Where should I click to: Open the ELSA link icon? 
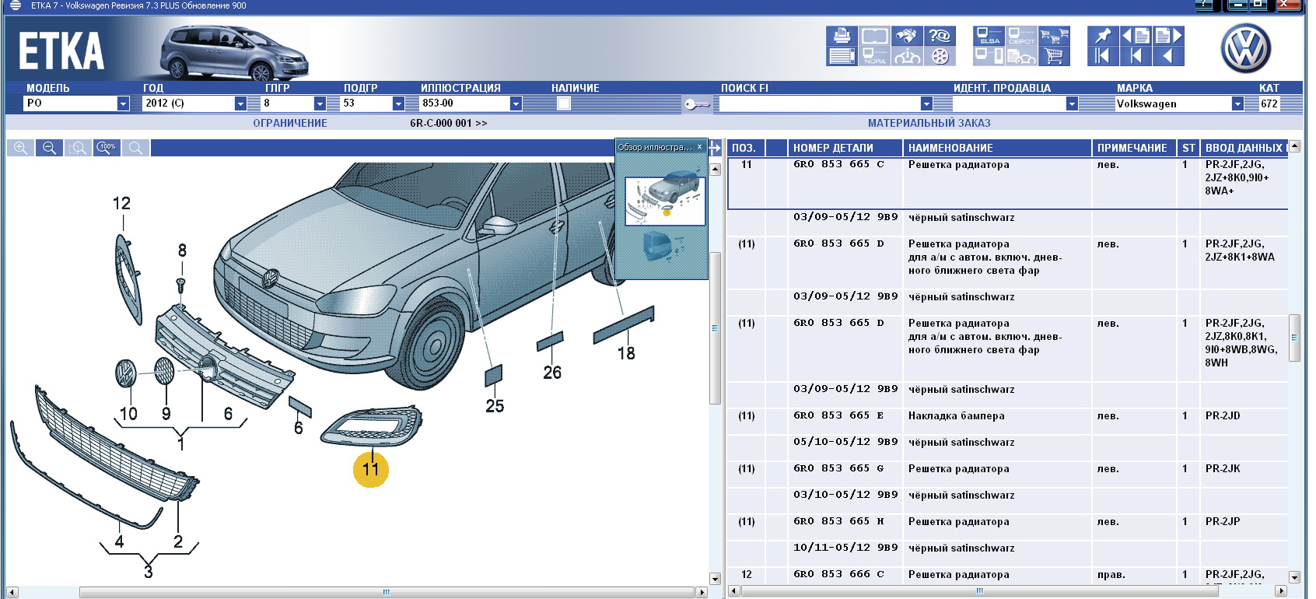click(x=989, y=36)
